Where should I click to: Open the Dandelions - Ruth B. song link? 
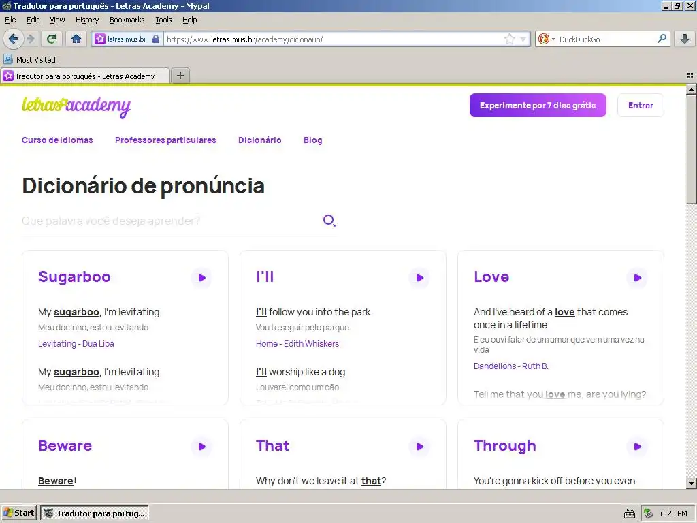click(x=510, y=366)
